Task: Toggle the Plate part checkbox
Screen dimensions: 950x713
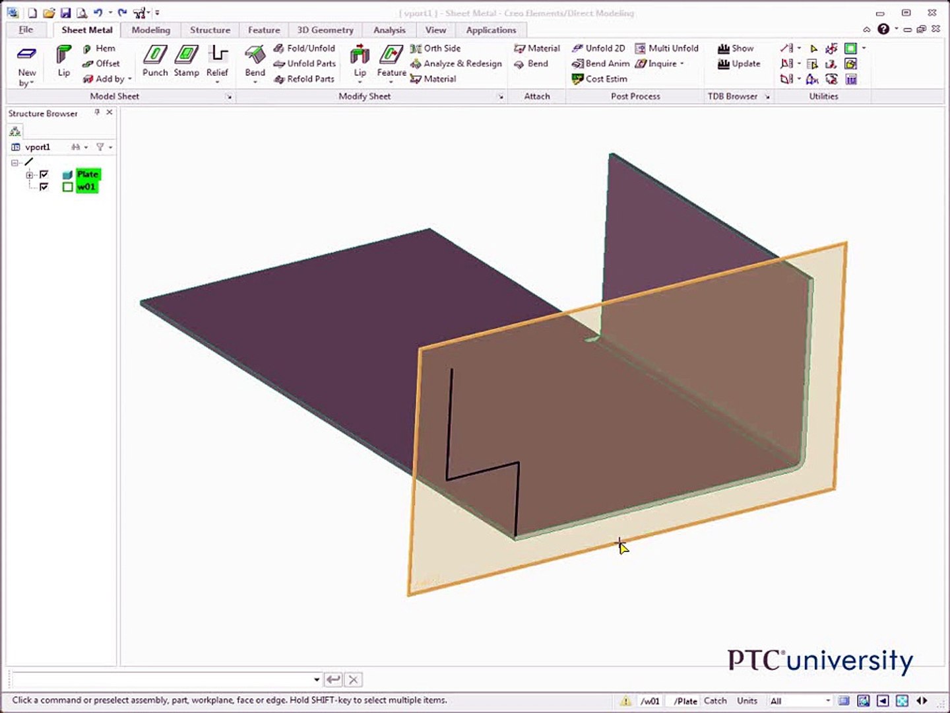Action: (x=44, y=174)
